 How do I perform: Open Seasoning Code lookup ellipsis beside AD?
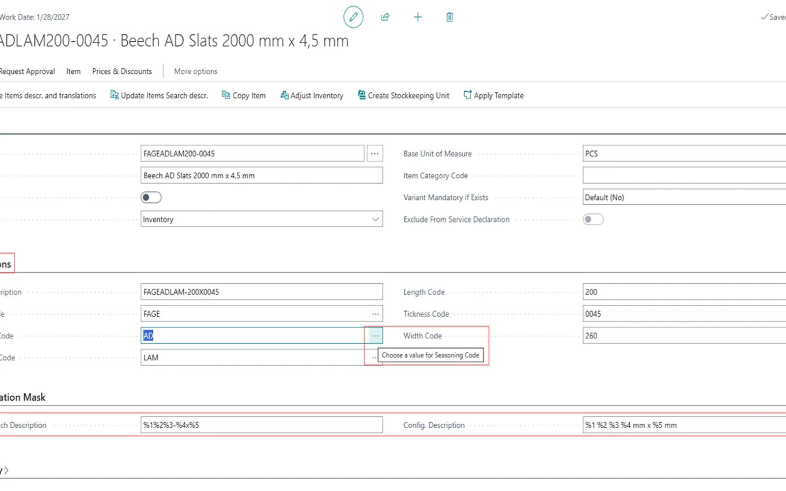click(375, 336)
